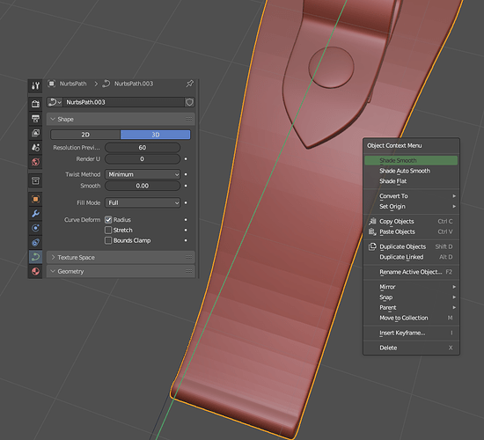Select the 3D shape mode

pos(155,135)
